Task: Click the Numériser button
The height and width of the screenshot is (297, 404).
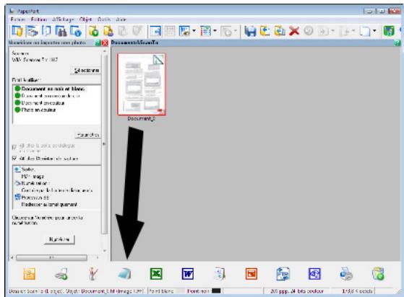Action: click(x=59, y=239)
